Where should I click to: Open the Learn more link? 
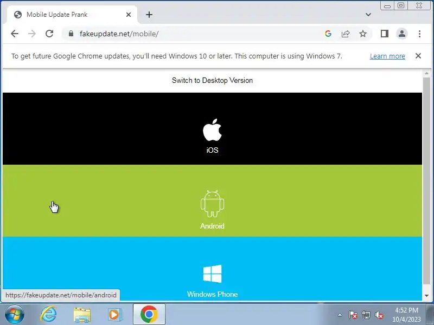click(x=387, y=56)
